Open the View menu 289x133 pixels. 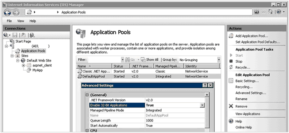[21, 21]
